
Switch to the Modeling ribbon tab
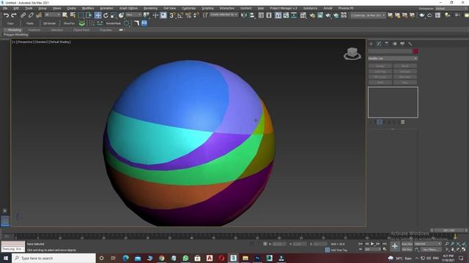coord(15,30)
